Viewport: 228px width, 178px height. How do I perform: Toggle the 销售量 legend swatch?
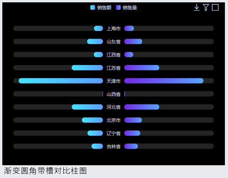point(118,7)
